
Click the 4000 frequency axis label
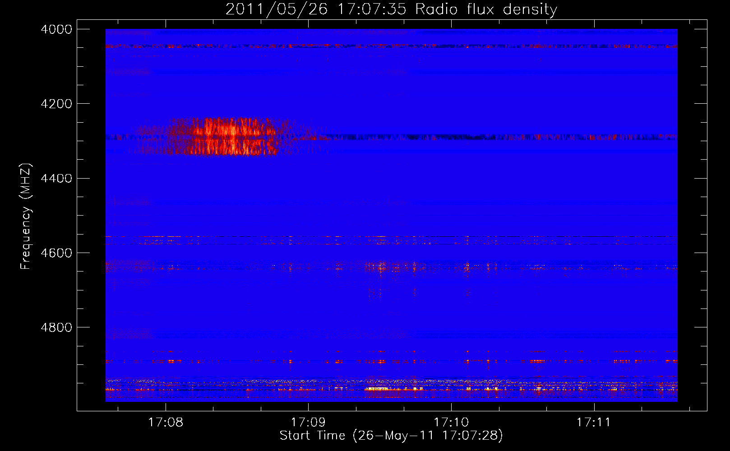[x=56, y=29]
